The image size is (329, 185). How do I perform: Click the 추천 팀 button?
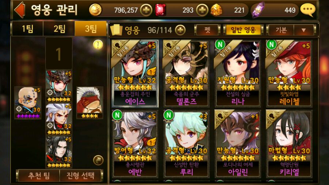[38, 175]
